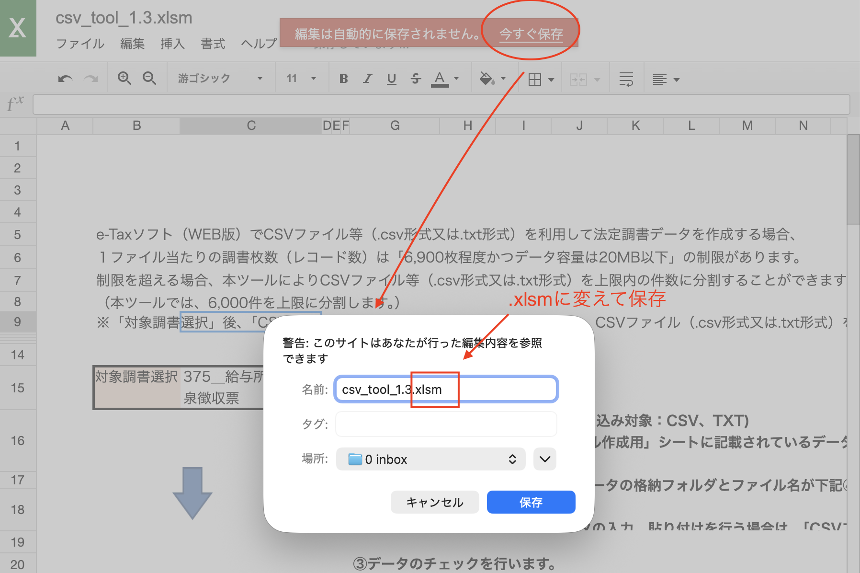Click the キャンセル button
860x573 pixels.
click(x=434, y=502)
